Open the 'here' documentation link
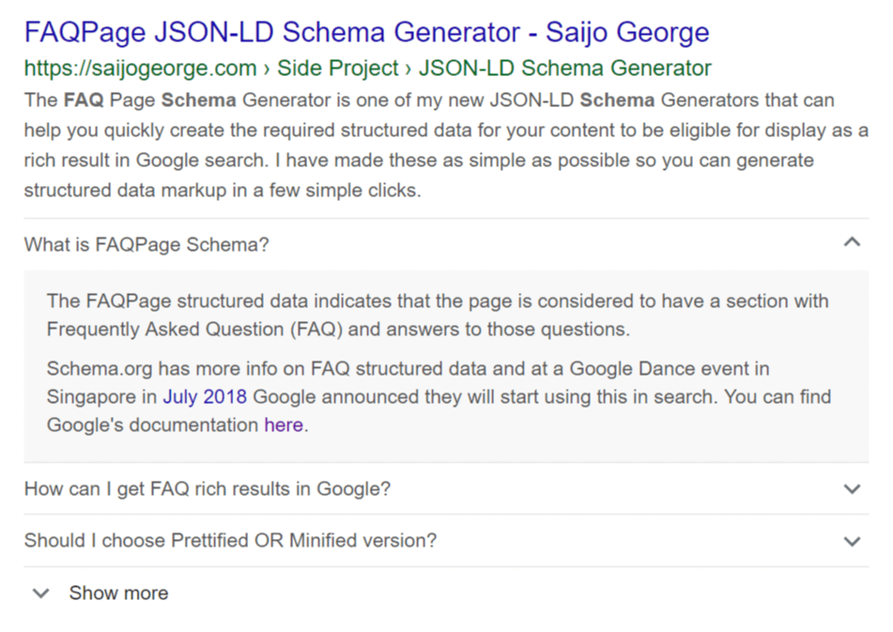The image size is (893, 632). pyautogui.click(x=283, y=424)
